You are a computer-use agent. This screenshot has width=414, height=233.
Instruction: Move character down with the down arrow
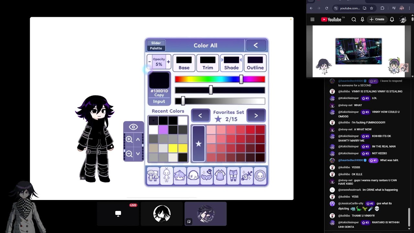(138, 154)
